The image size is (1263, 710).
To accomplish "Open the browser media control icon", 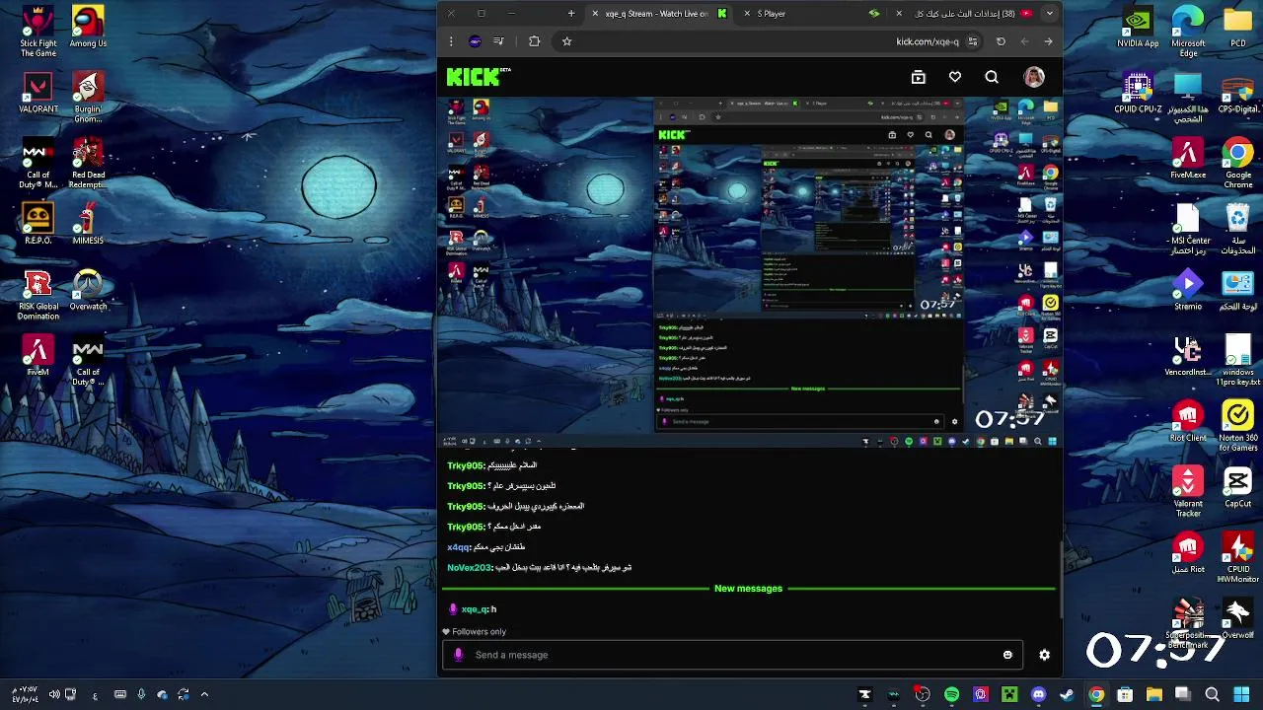I will tap(498, 41).
